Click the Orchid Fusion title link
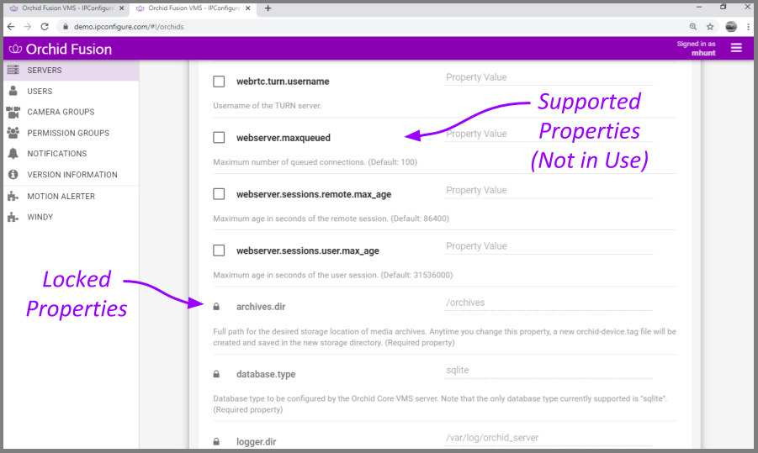Screen dimensions: 758x453 pos(69,49)
